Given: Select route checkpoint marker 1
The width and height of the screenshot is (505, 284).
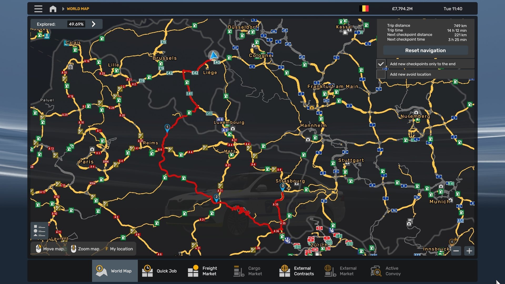Looking at the screenshot, I should (167, 128).
